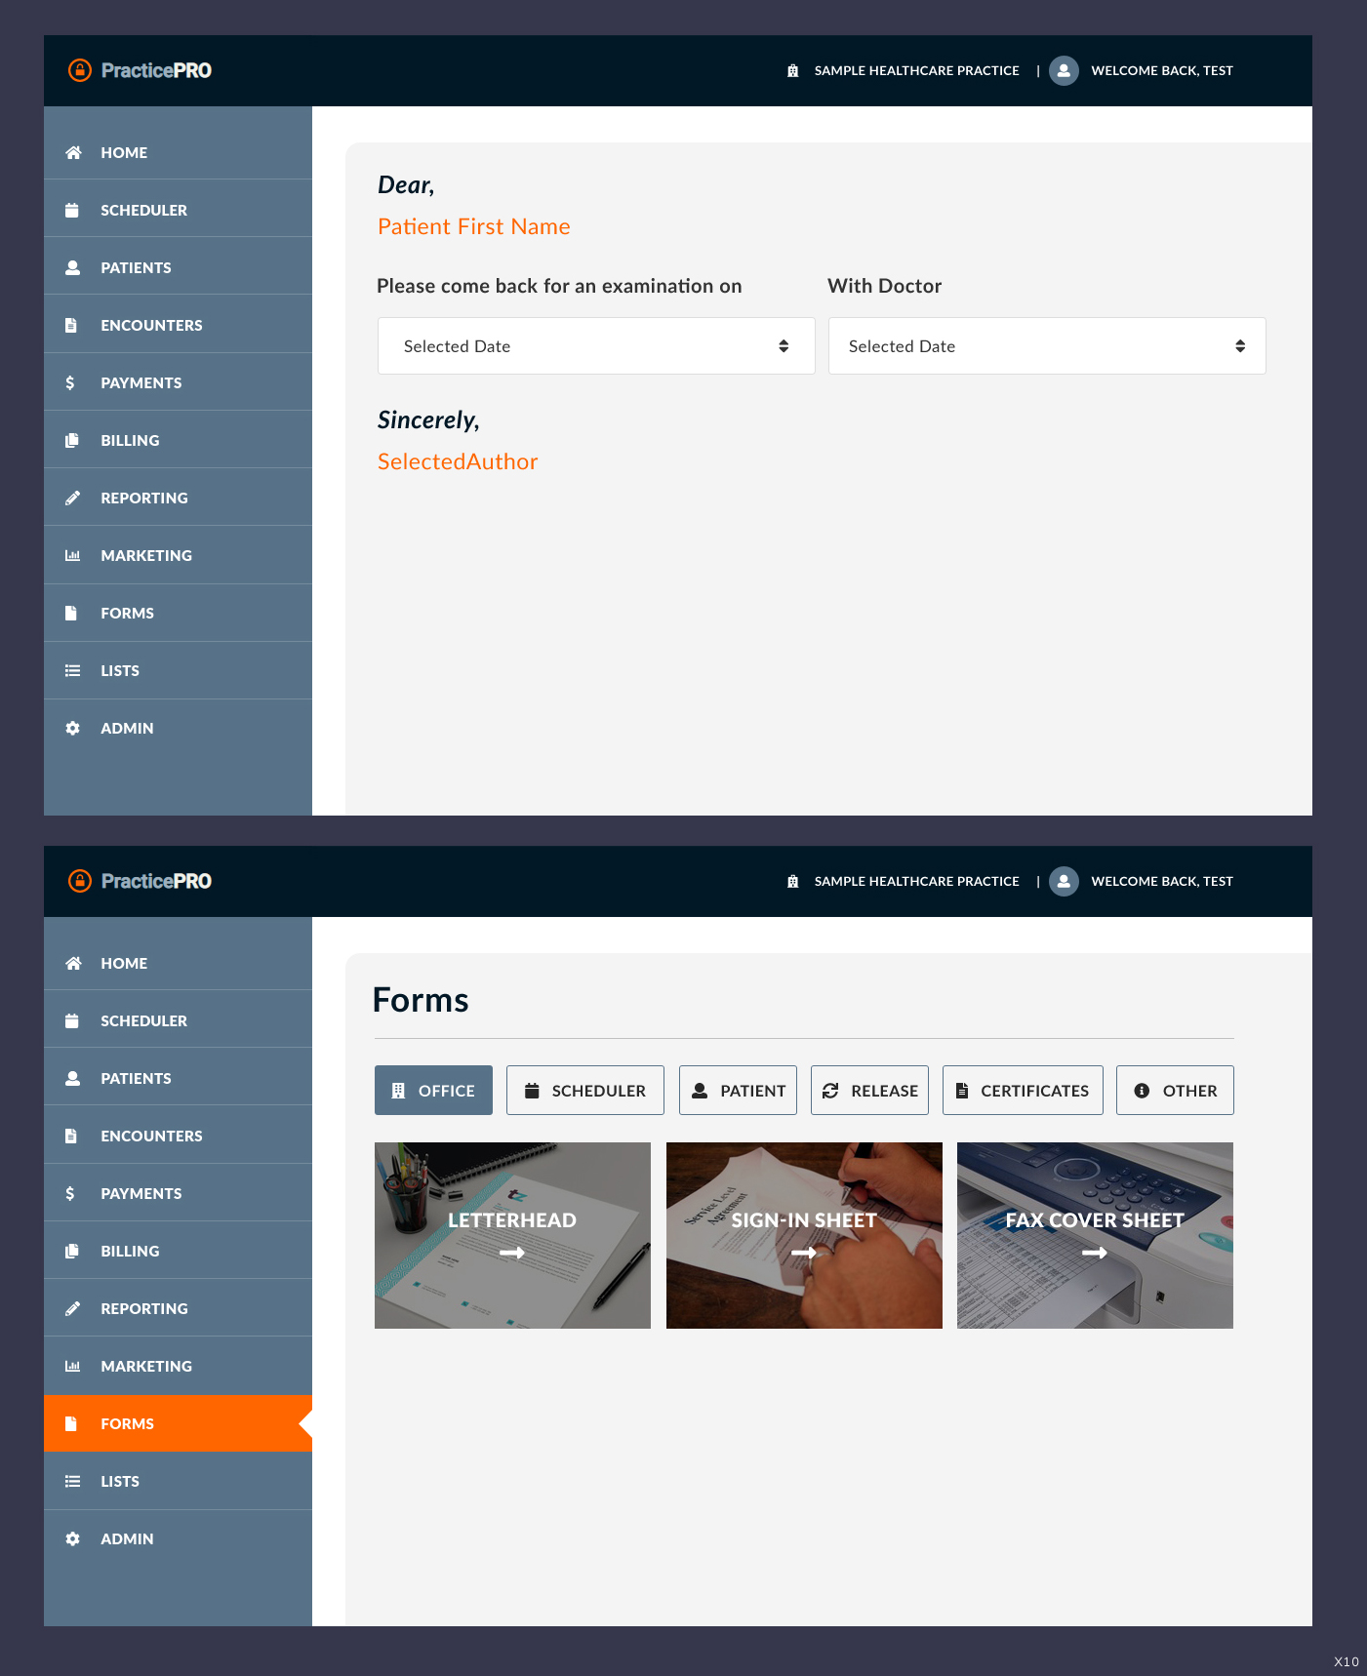This screenshot has height=1676, width=1367.
Task: Click the Billing copy icon in Forms screen sidebar
Action: (72, 1251)
